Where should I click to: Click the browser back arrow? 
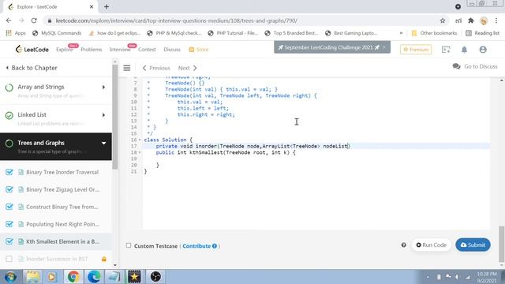(9, 21)
